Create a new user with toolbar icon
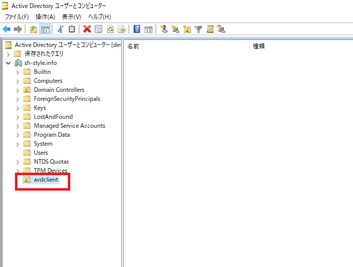 tap(164, 29)
